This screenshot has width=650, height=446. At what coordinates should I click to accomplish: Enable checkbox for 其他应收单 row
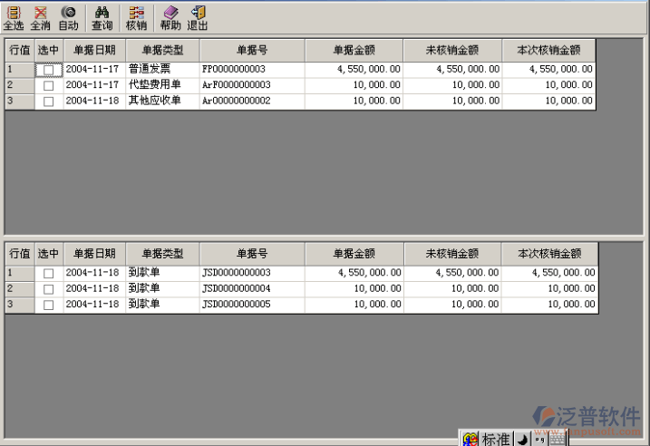click(x=49, y=102)
